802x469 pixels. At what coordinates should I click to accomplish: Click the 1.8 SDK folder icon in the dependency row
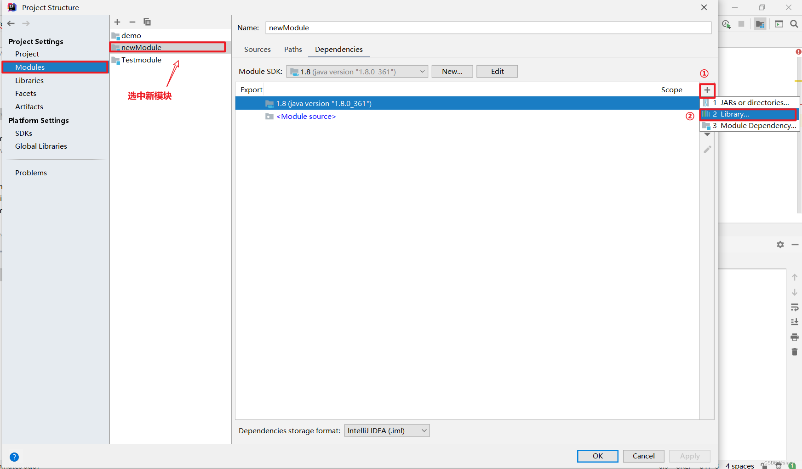[269, 104]
